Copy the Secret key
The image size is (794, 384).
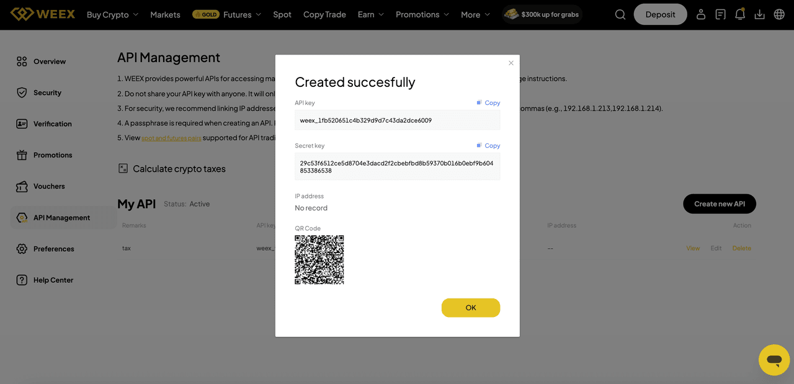488,146
